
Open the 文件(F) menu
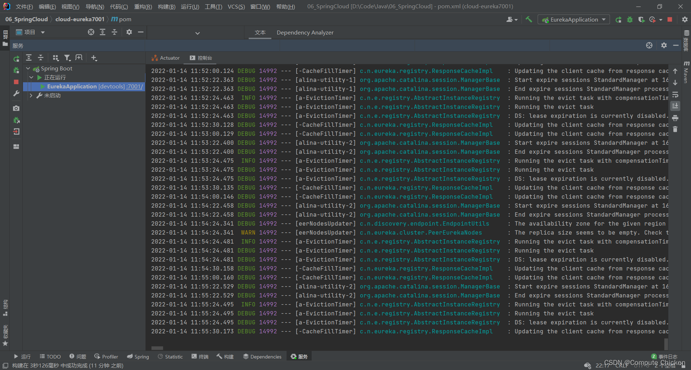(x=24, y=6)
